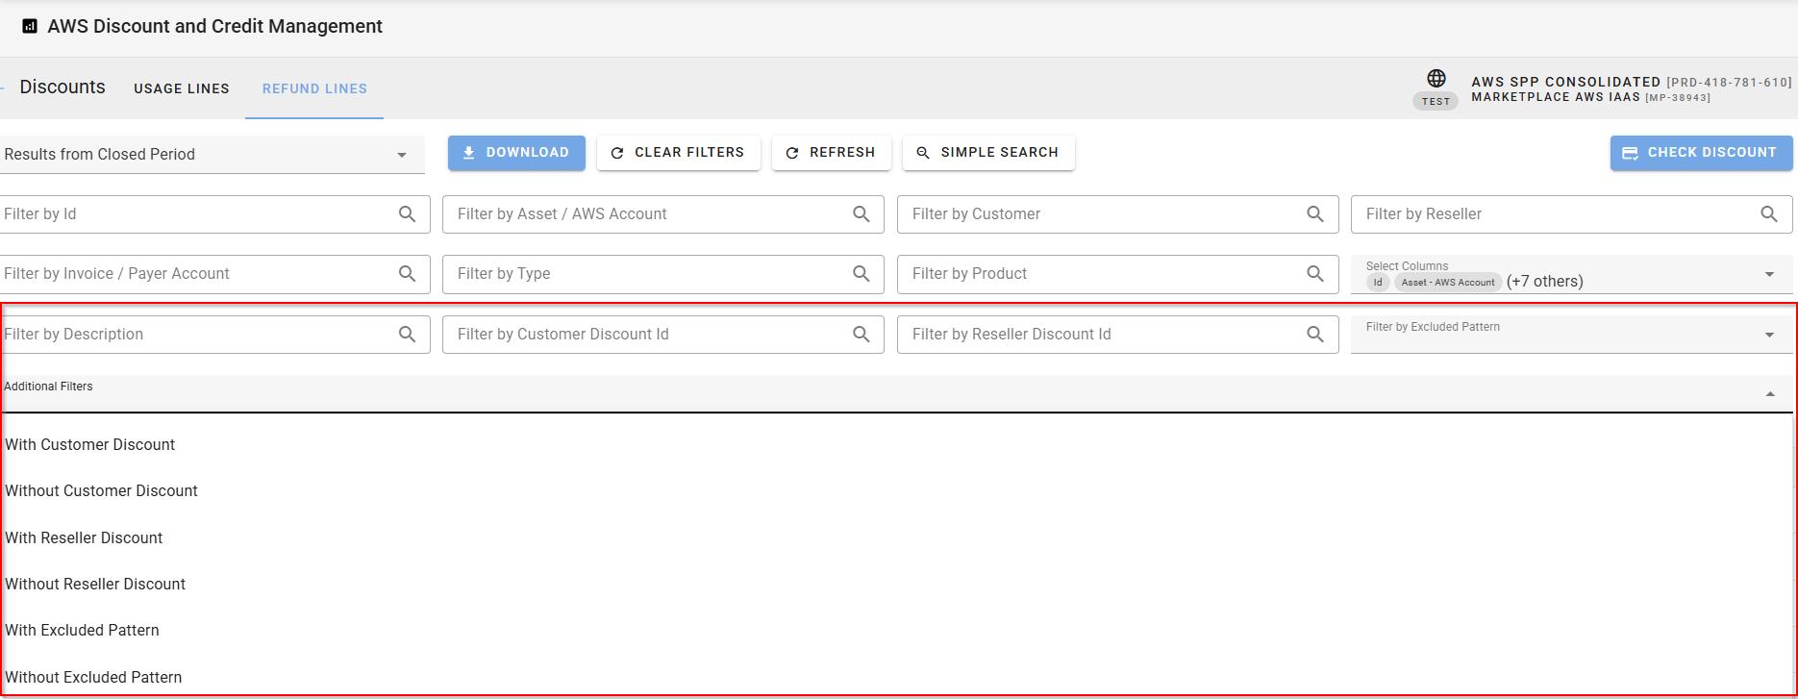Collapse the Additional Filters list
1798x699 pixels.
[1769, 394]
